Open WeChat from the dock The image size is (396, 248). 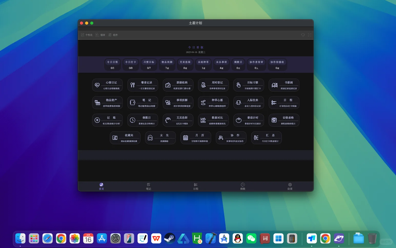point(251,239)
